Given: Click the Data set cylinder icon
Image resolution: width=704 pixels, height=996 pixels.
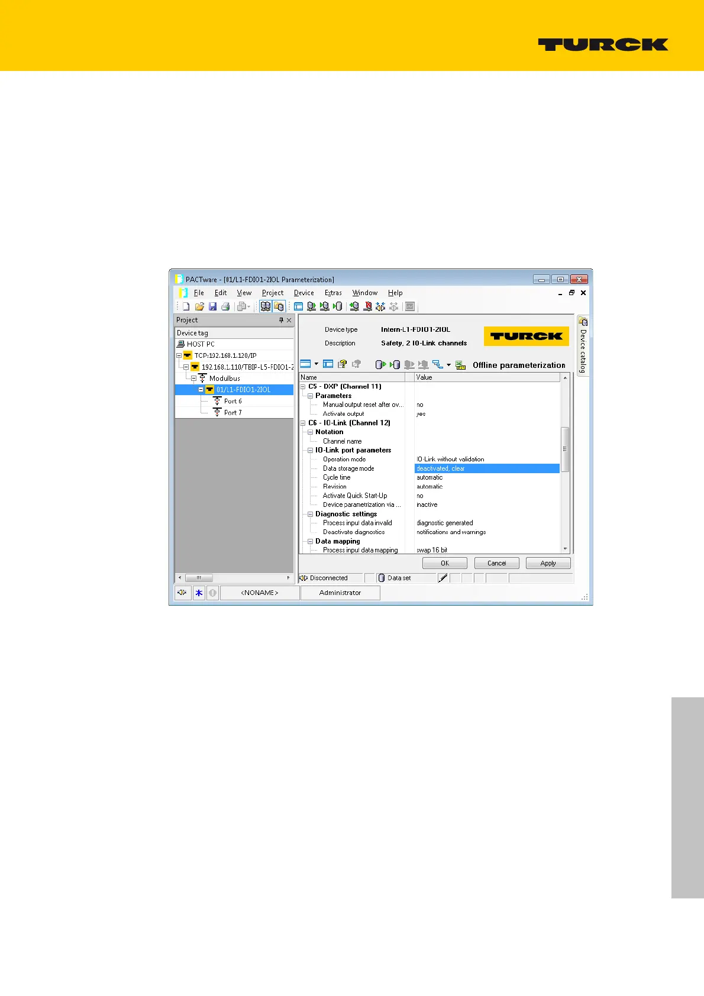Looking at the screenshot, I should pyautogui.click(x=382, y=578).
